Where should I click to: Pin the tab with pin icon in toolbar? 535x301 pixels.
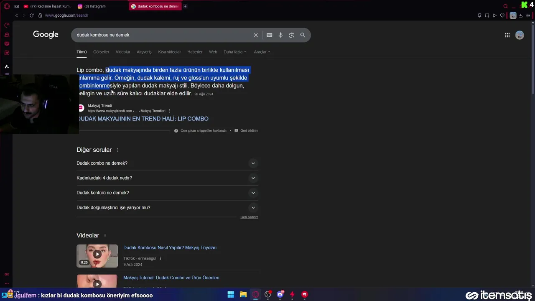tap(479, 15)
